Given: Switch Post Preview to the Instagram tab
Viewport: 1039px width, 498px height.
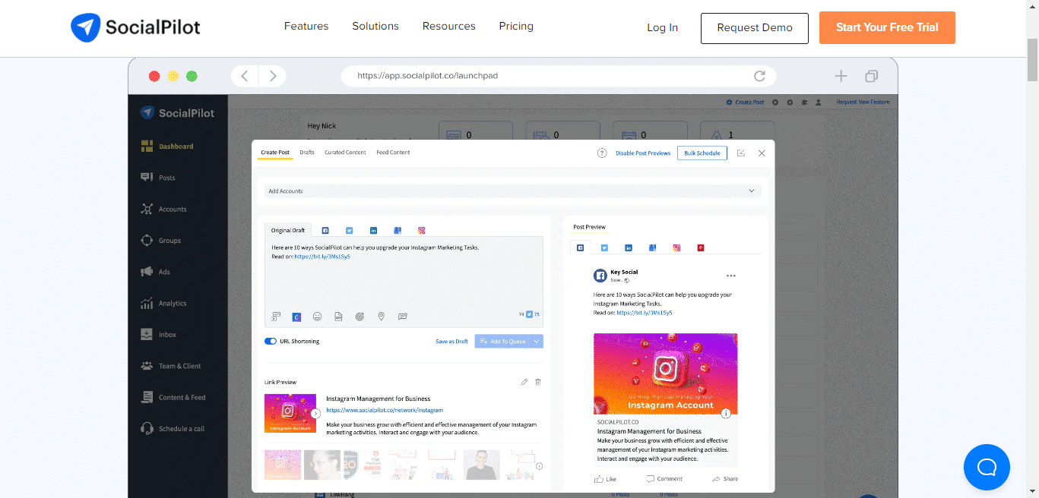Looking at the screenshot, I should point(676,247).
